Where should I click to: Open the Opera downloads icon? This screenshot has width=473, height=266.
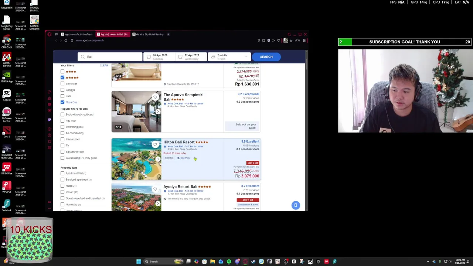[291, 40]
